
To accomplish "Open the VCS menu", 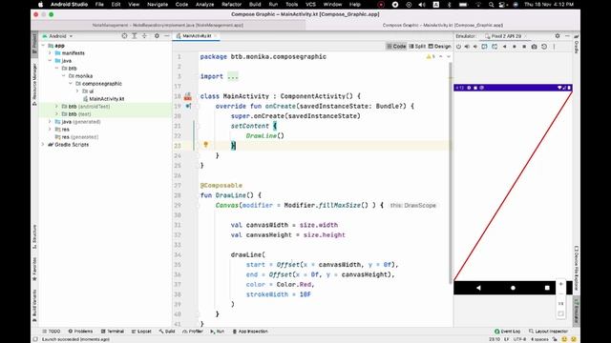I will pos(310,4).
